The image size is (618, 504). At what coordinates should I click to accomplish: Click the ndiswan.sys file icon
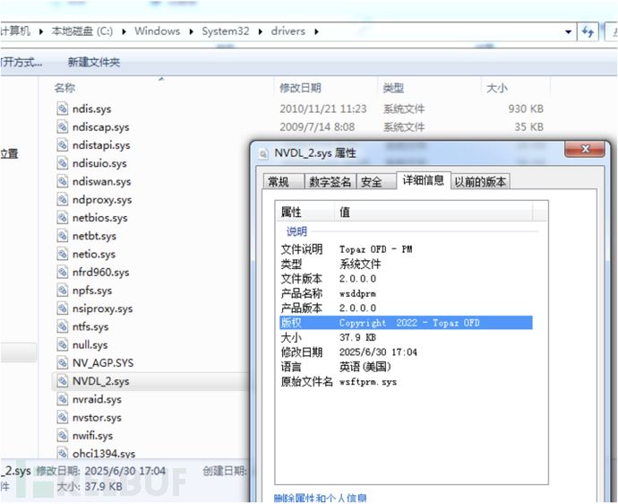click(x=63, y=181)
